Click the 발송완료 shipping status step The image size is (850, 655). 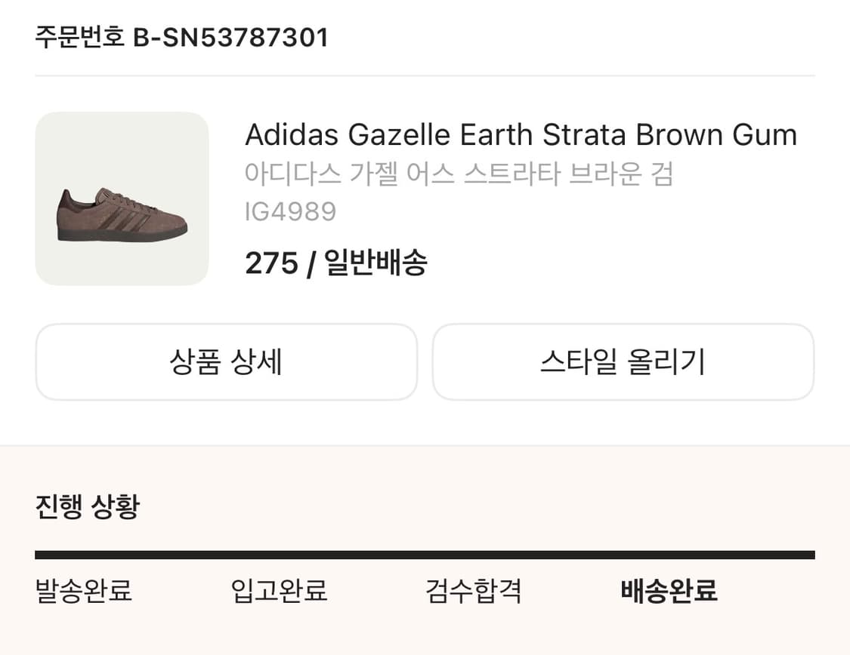coord(83,593)
